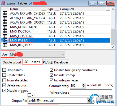The height and width of the screenshot is (106, 117).
Task: Click the Commit every number field
Action: point(76,86)
